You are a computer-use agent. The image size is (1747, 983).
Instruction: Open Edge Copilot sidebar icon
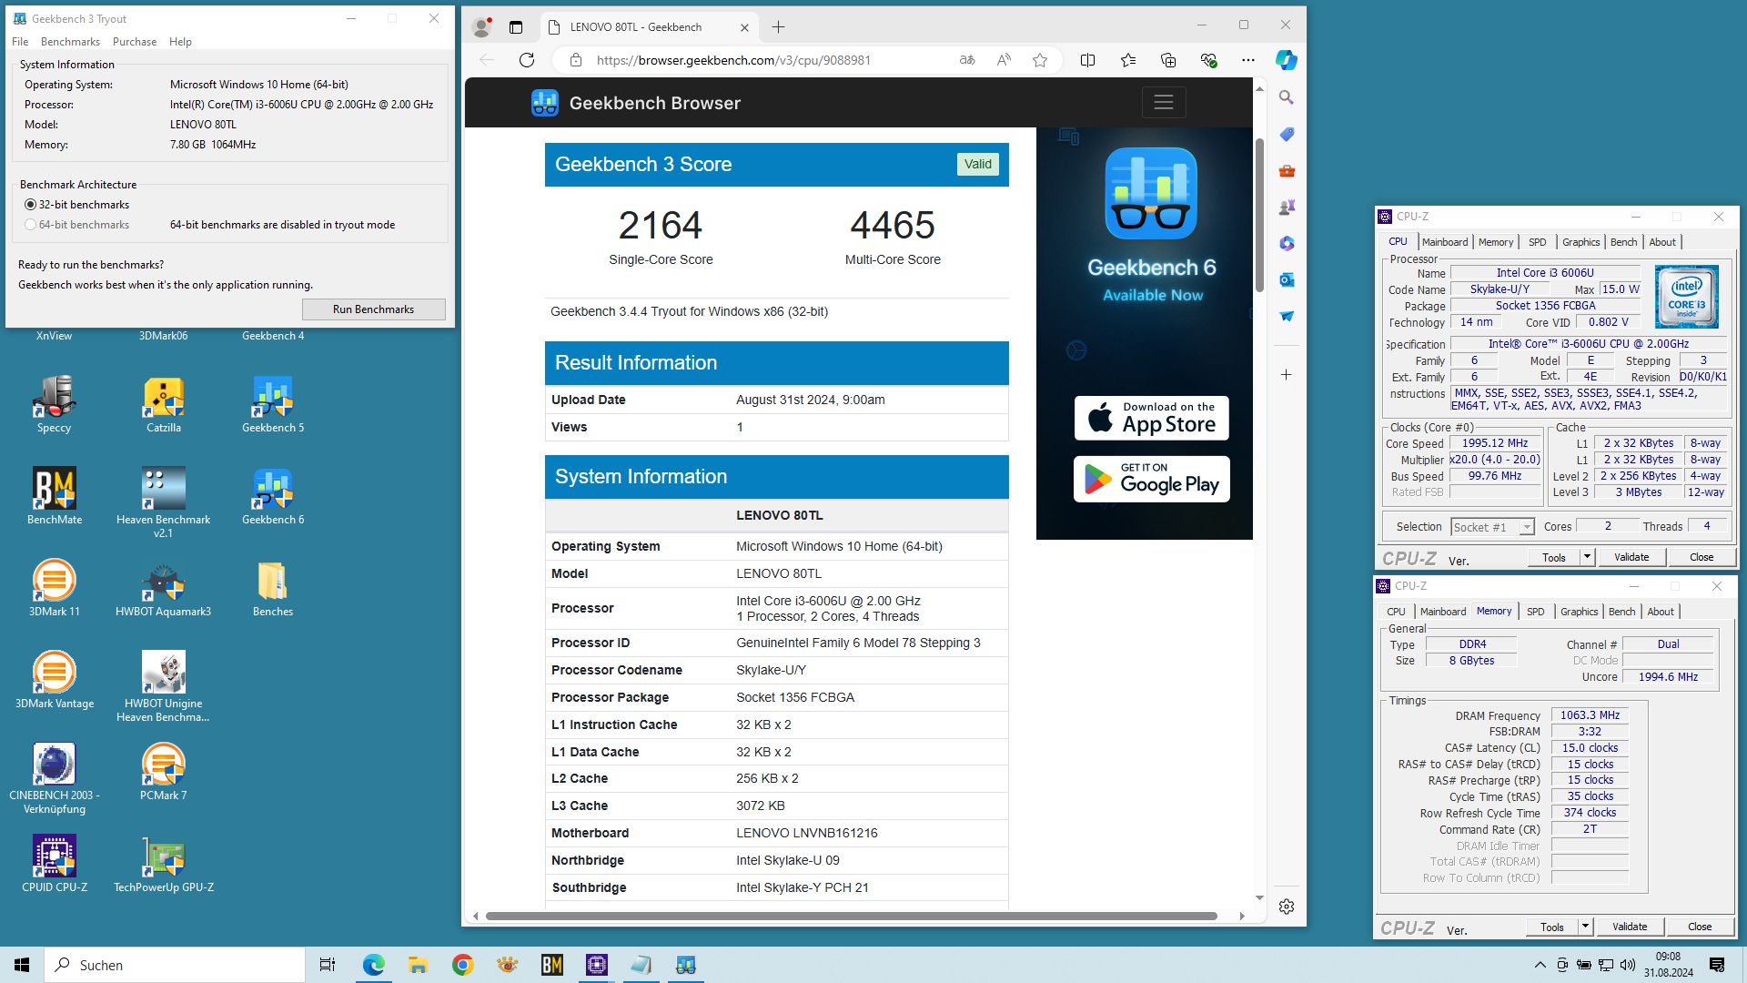(1286, 60)
